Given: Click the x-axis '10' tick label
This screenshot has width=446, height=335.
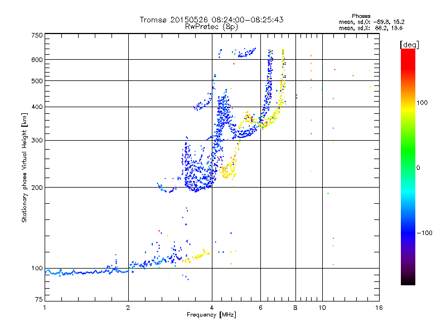Looking at the screenshot, I should 322,308.
